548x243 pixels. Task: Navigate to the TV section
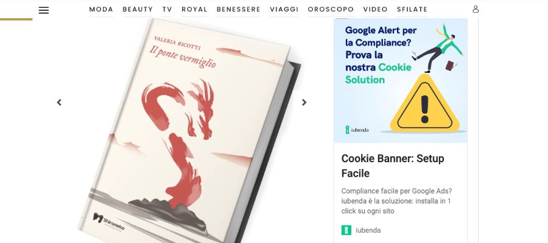167,9
